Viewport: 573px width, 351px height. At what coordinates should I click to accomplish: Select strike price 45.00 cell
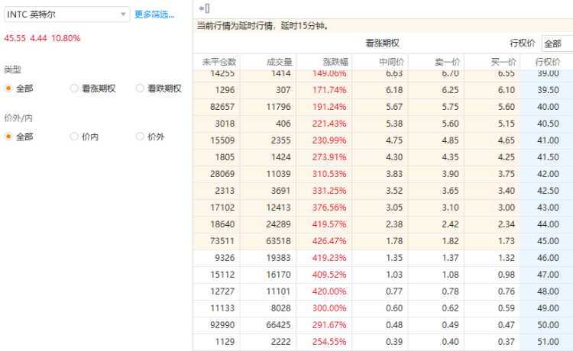[x=548, y=241]
